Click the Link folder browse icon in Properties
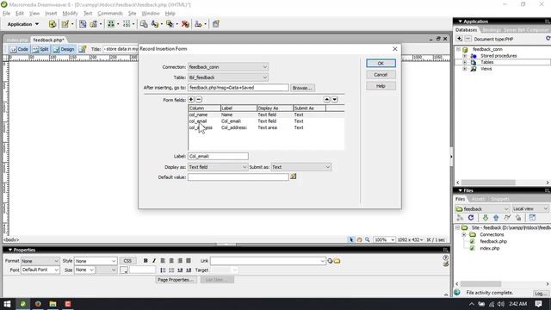The height and width of the screenshot is (310, 551). [337, 261]
